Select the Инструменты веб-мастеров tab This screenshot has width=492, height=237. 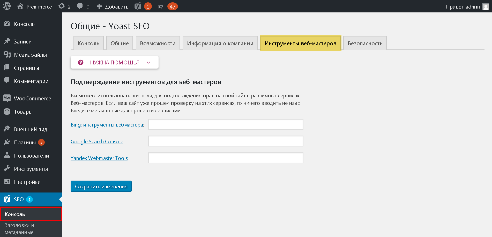coord(301,43)
